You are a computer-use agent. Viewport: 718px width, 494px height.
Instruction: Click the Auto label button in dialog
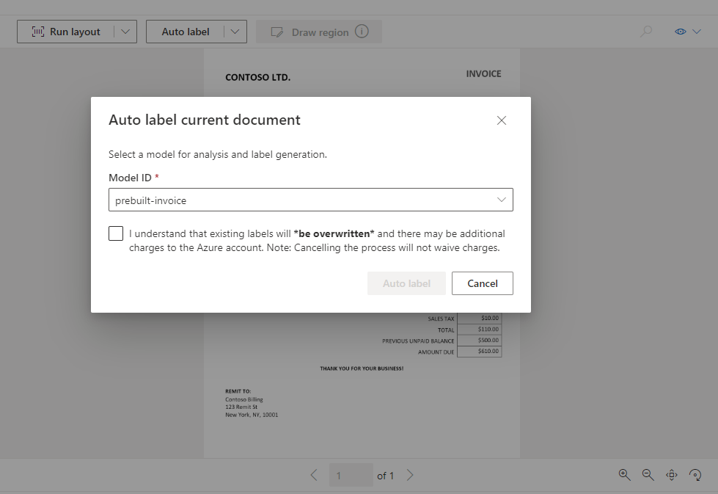(406, 283)
